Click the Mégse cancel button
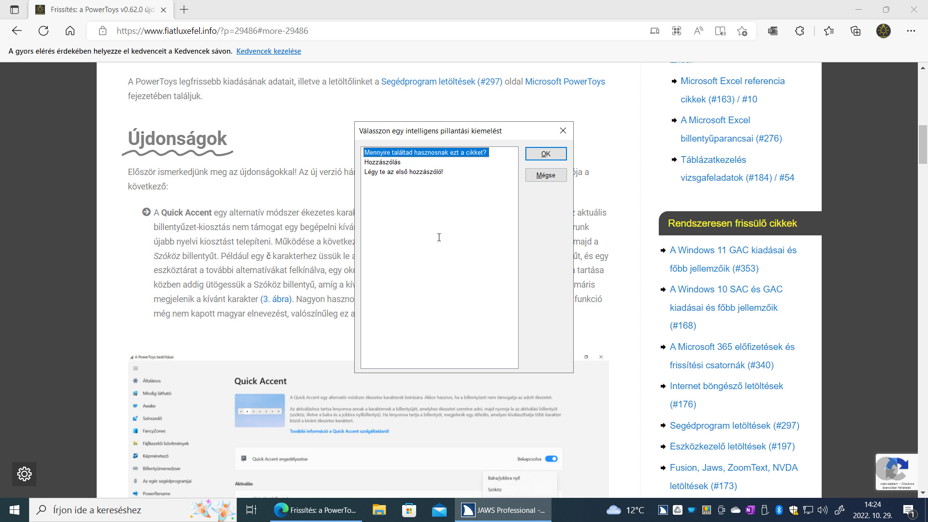The width and height of the screenshot is (928, 522). click(x=546, y=175)
